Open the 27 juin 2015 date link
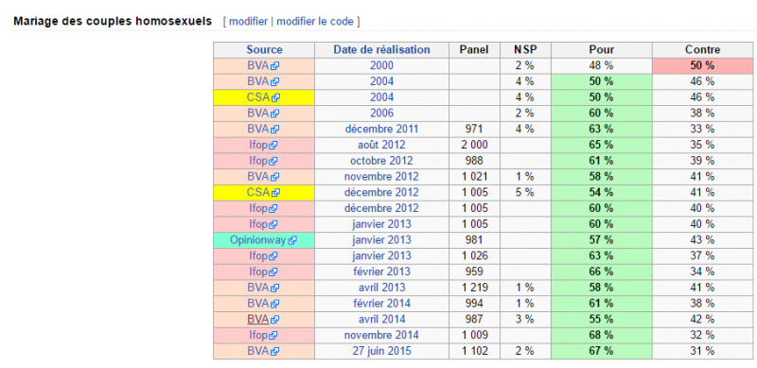The image size is (757, 368). point(381,351)
